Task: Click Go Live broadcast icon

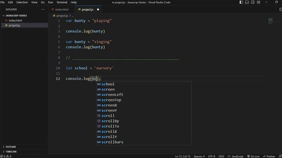Action: pos(249,156)
